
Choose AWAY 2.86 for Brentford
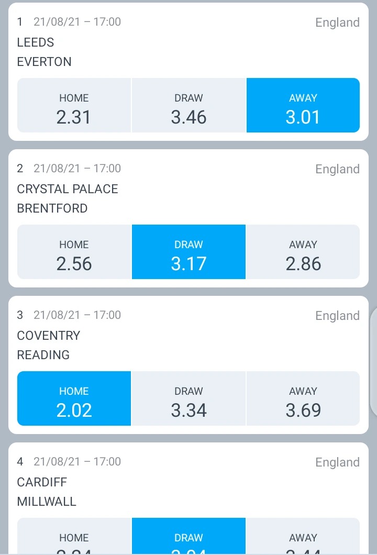coord(303,252)
